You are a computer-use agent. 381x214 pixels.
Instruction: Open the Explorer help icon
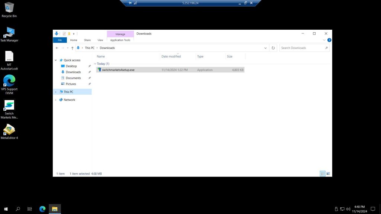(x=329, y=40)
